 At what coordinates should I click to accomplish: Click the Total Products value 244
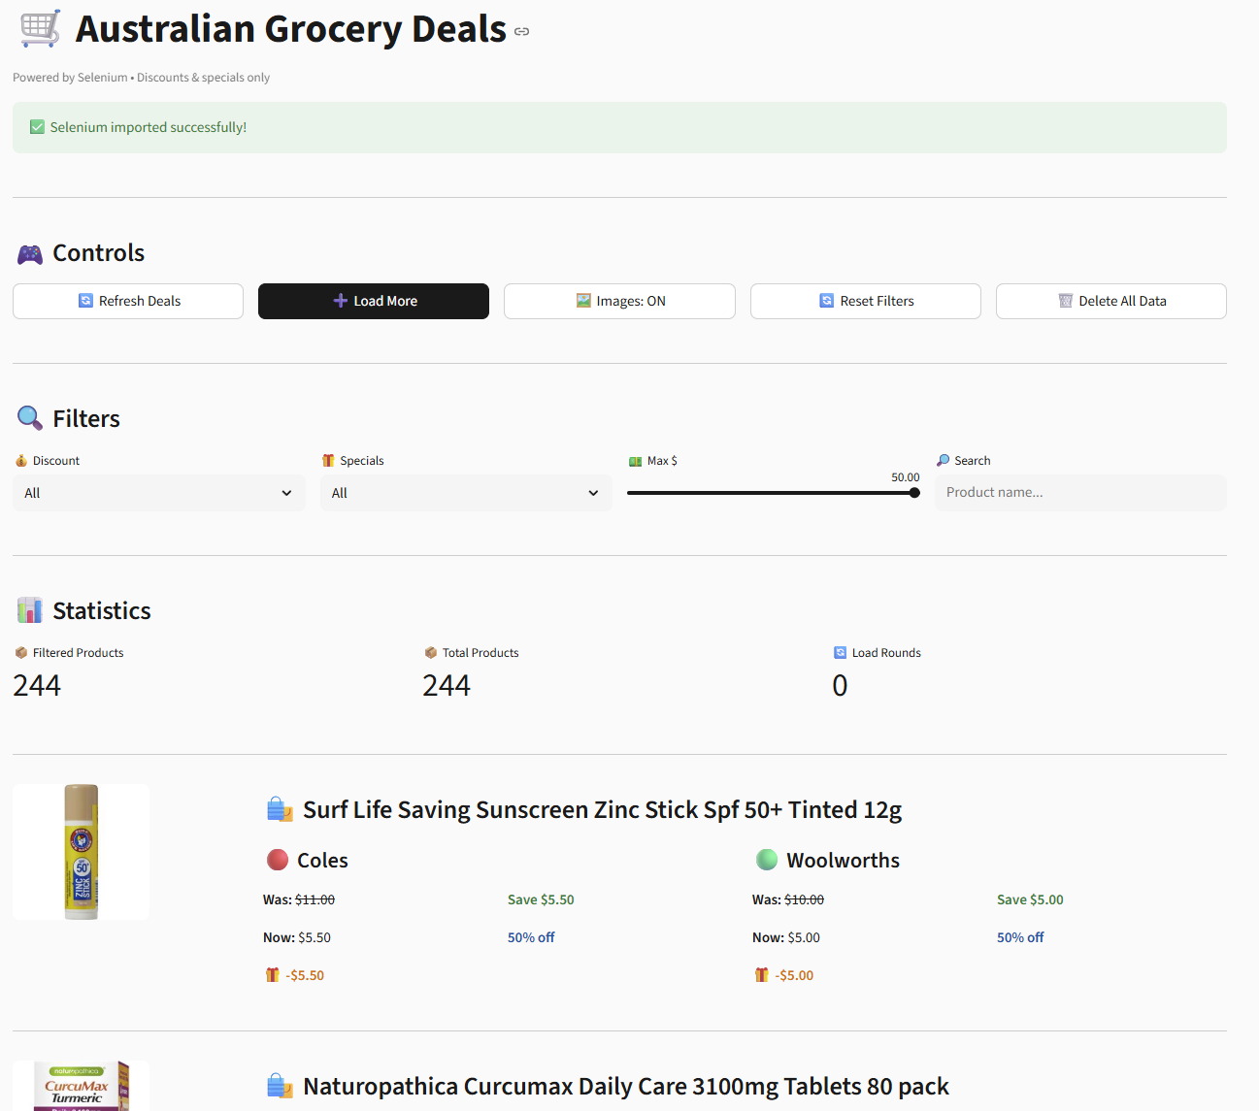(447, 686)
